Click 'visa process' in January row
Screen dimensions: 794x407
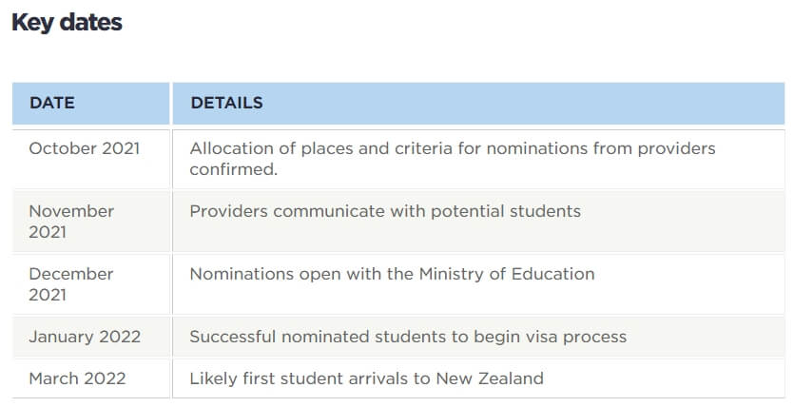click(x=571, y=337)
